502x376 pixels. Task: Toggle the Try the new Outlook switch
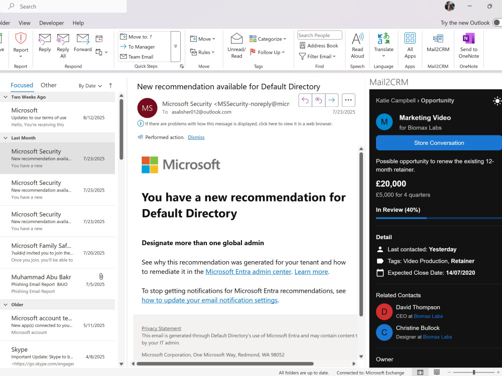pyautogui.click(x=497, y=23)
